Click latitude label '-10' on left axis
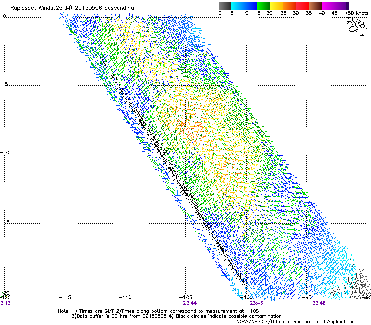 [x=5, y=152]
